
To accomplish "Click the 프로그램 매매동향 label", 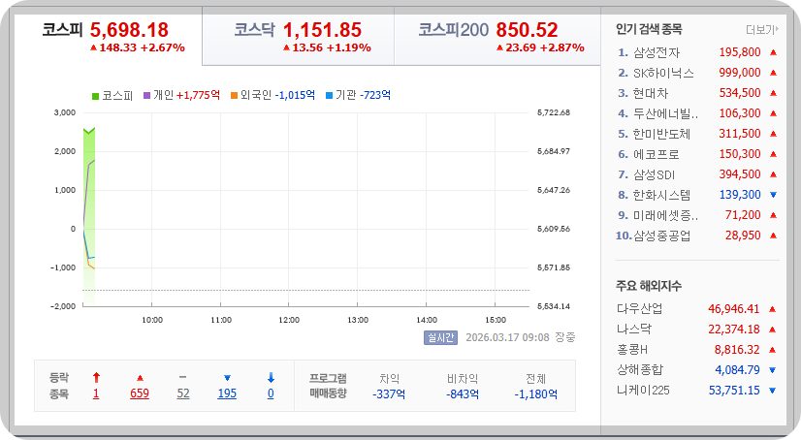I will coord(328,386).
